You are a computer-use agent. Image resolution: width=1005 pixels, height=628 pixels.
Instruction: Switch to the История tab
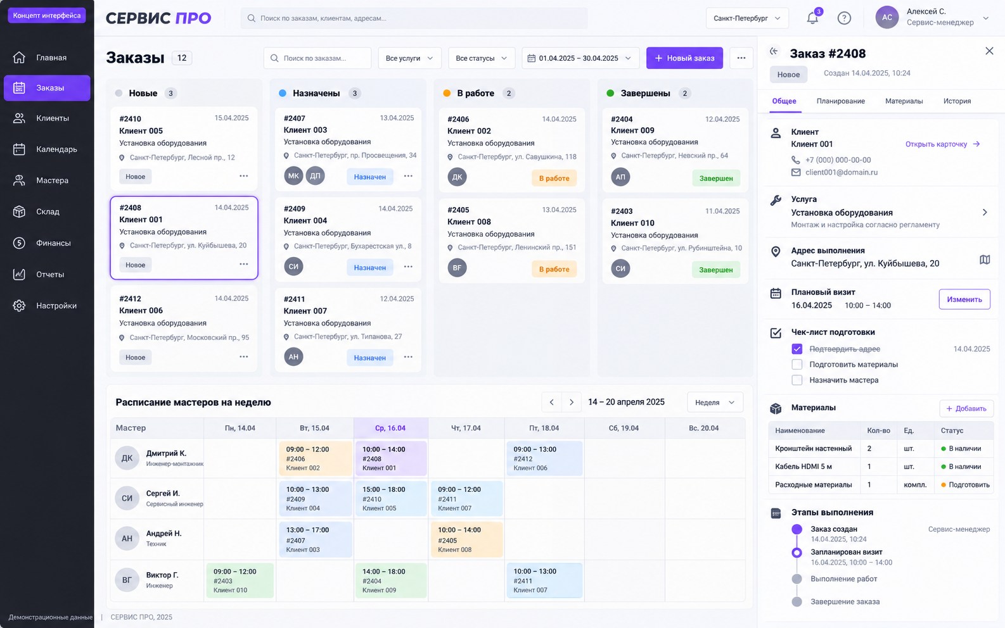(957, 101)
